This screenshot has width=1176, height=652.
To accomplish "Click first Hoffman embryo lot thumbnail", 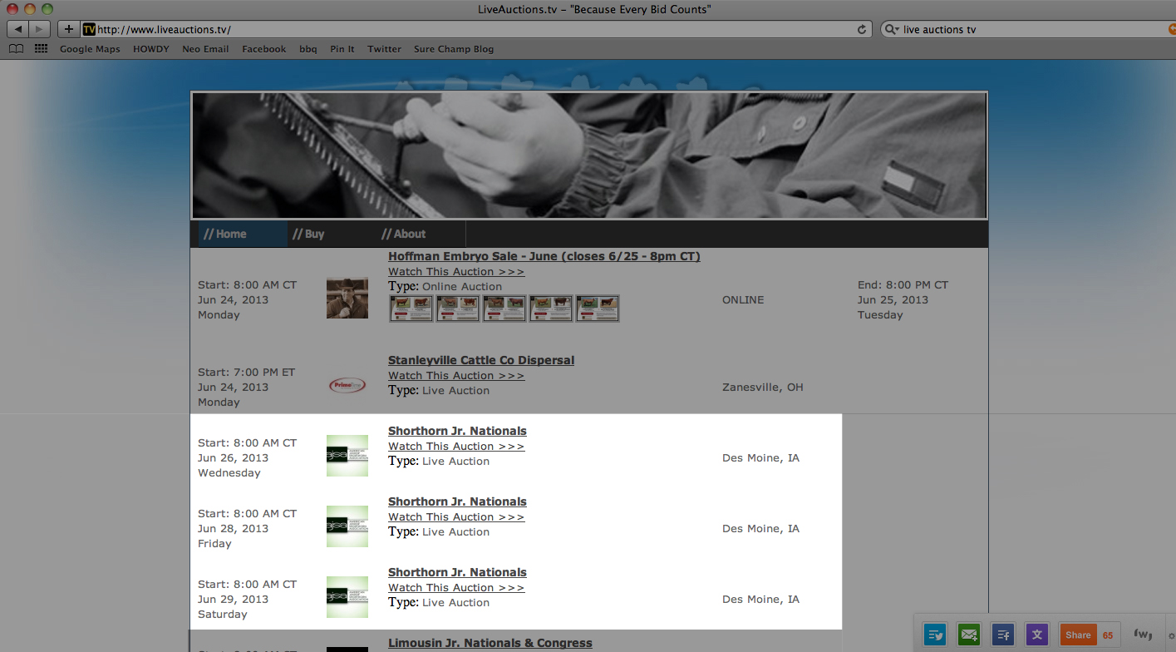I will click(411, 308).
